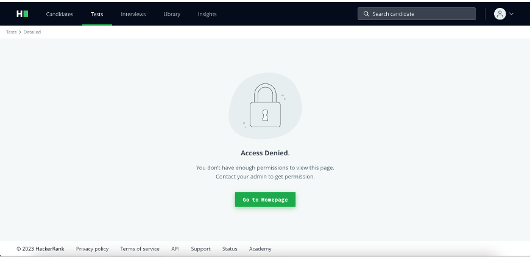Click the "Contact your admin" message text
Viewport: 530px width, 257px height.
point(266,177)
